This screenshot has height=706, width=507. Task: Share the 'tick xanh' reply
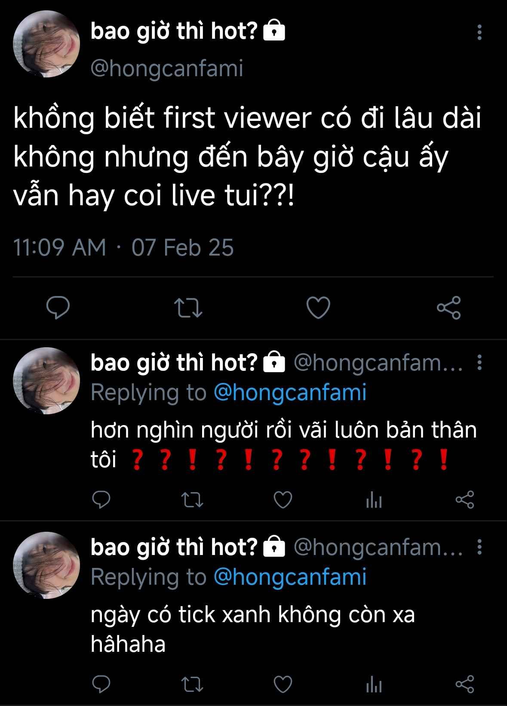tap(464, 684)
